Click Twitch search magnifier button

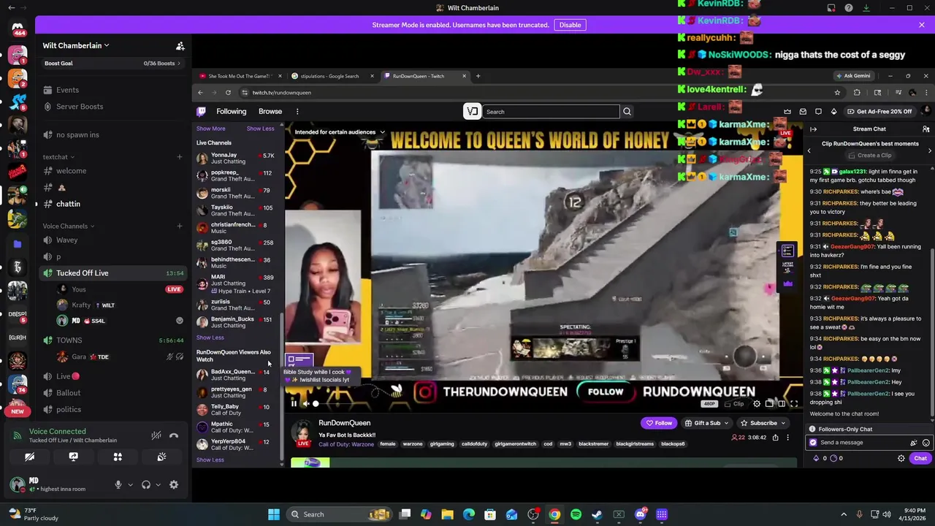(627, 112)
